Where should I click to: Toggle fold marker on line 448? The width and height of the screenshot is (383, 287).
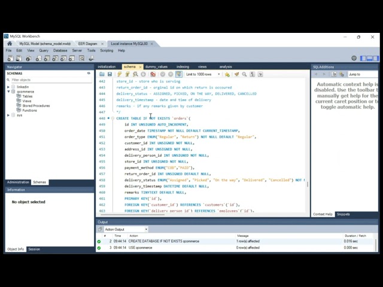coord(113,118)
